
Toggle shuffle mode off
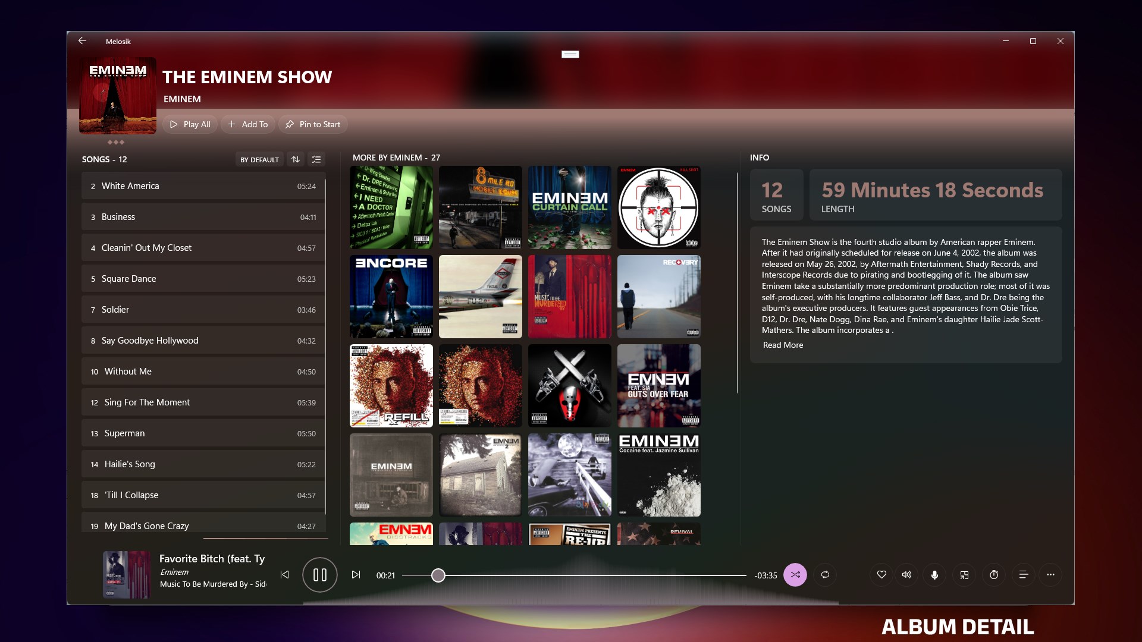[795, 575]
